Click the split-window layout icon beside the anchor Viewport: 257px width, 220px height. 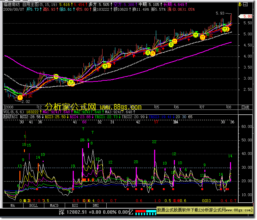[x=245, y=5]
